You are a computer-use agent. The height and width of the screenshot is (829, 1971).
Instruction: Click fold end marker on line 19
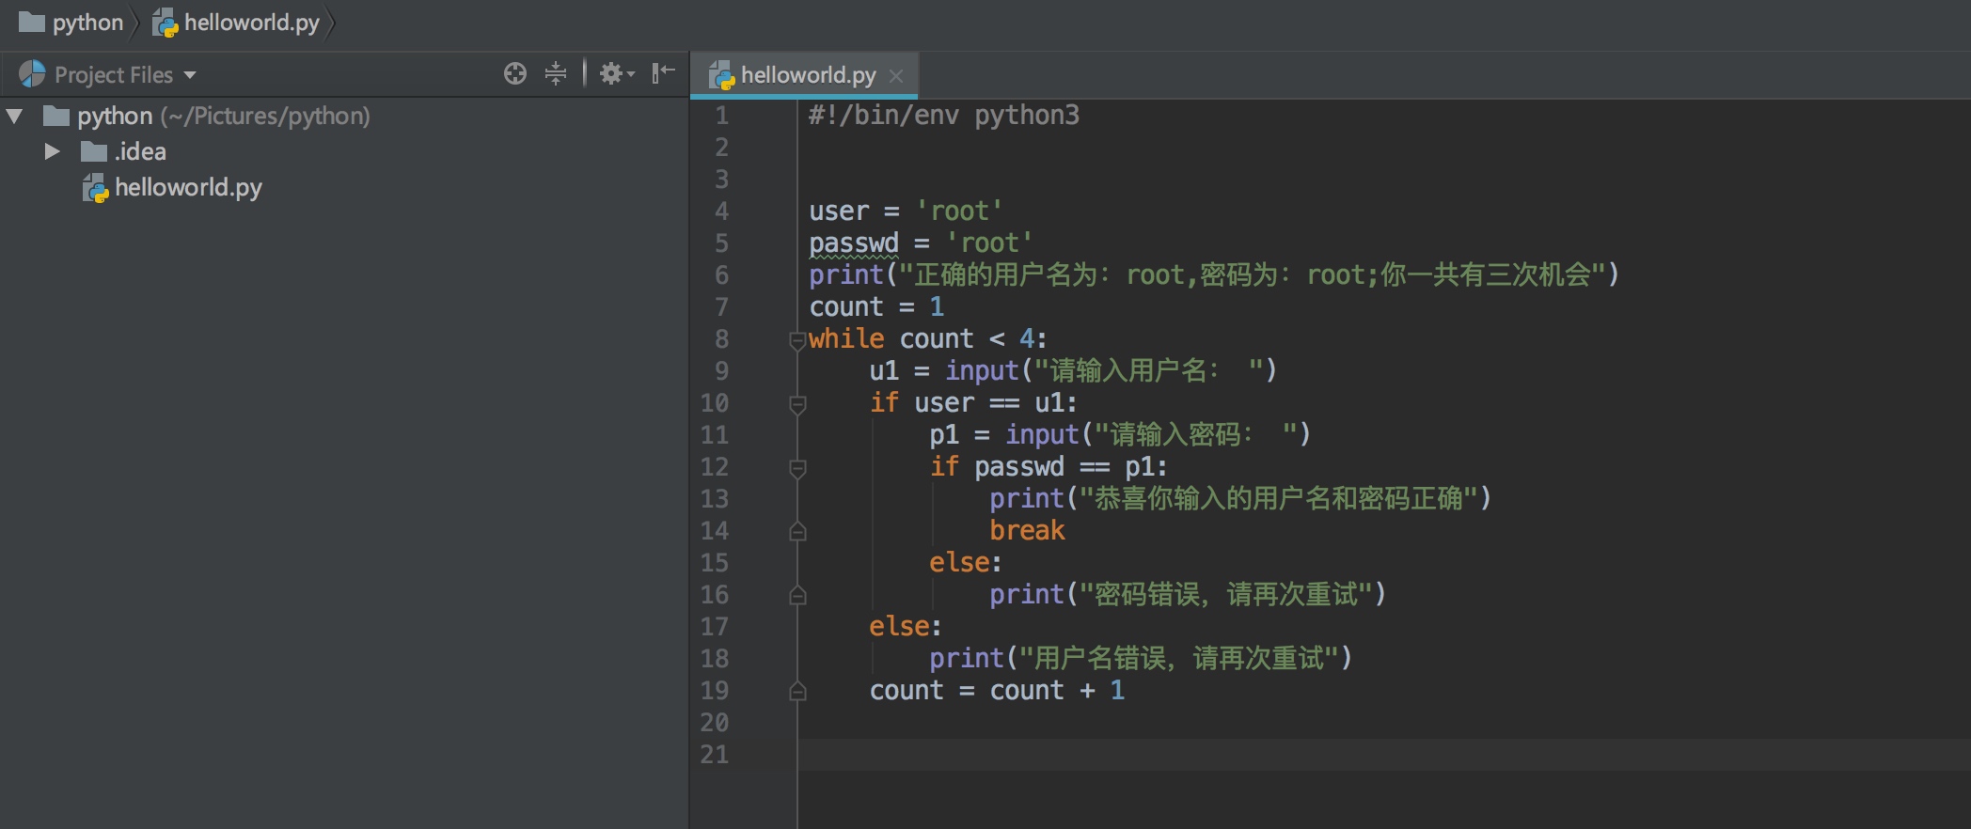coord(797,692)
